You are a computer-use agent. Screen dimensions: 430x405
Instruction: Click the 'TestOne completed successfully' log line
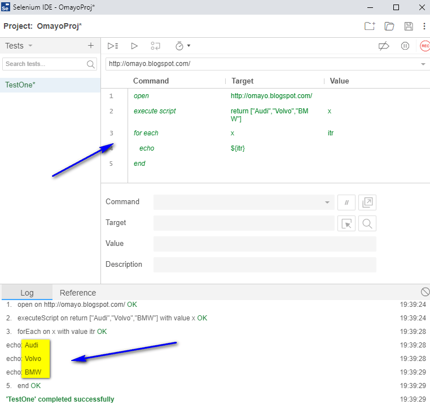click(60, 399)
